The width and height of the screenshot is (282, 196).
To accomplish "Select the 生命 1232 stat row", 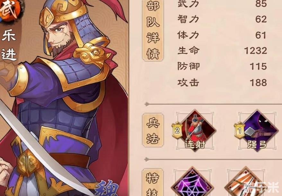I will coord(222,51).
